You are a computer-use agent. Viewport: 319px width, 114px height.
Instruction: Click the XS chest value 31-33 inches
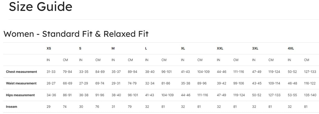51,72
